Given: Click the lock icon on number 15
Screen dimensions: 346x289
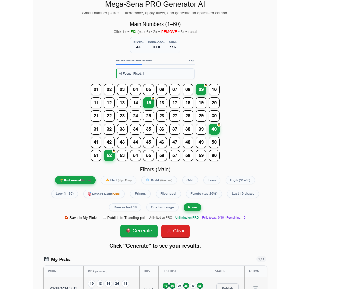Looking at the screenshot, I should [x=153, y=98].
